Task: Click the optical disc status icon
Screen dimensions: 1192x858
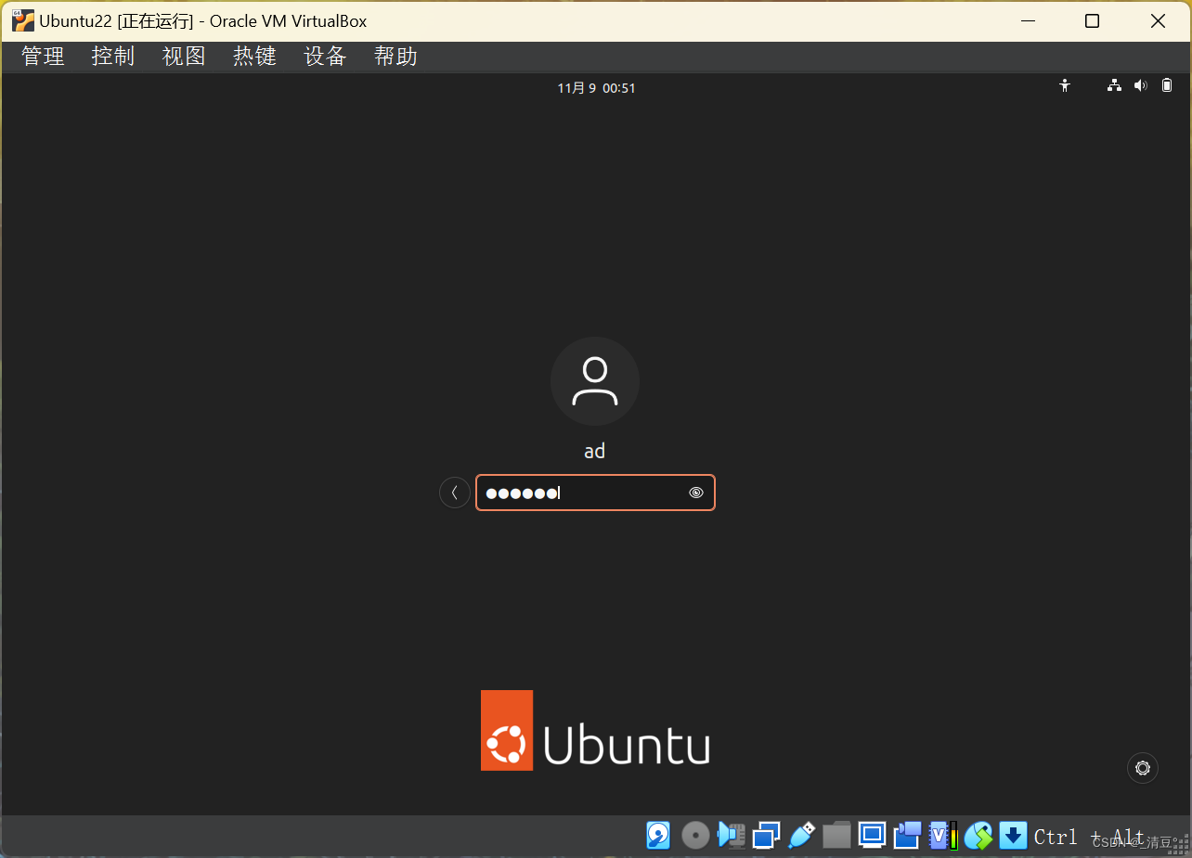Action: [x=695, y=836]
